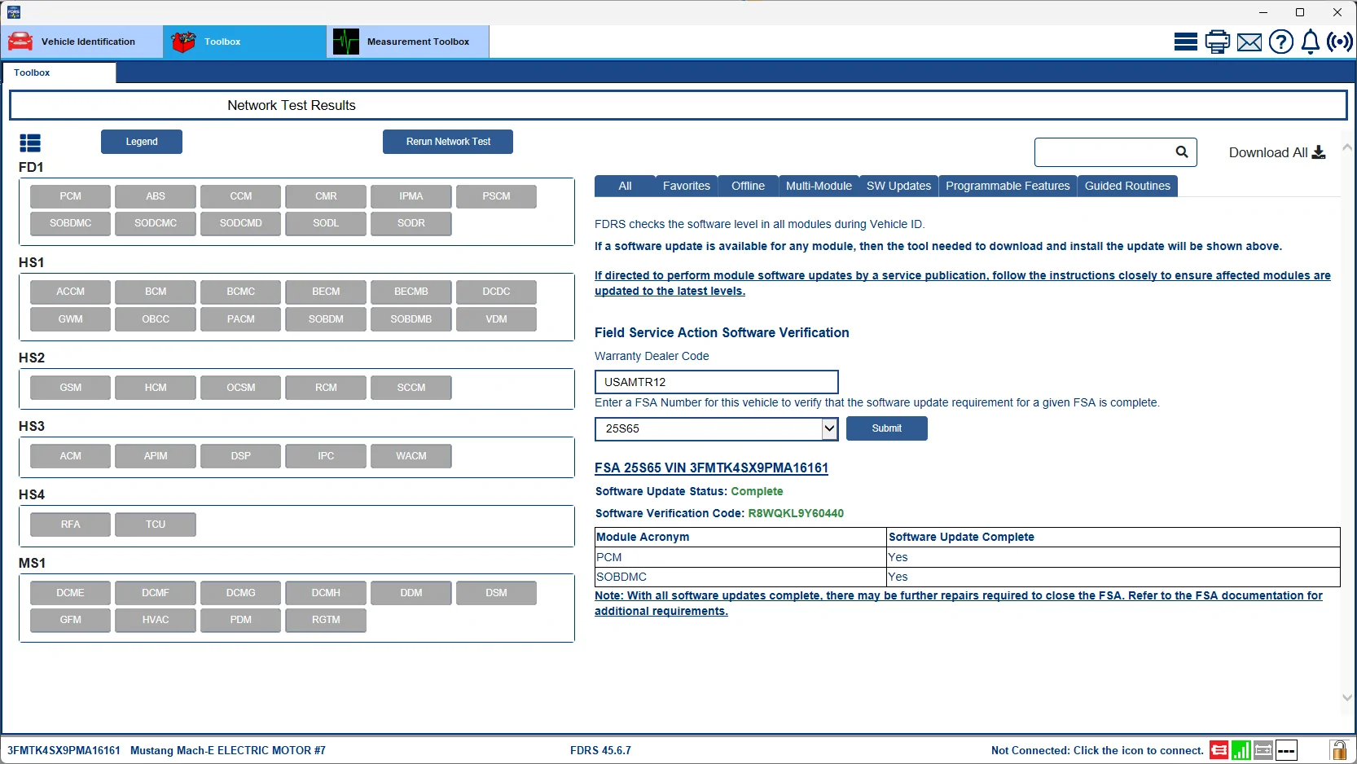Click the wireless broadcast signal icon
The width and height of the screenshot is (1357, 764).
click(x=1340, y=42)
